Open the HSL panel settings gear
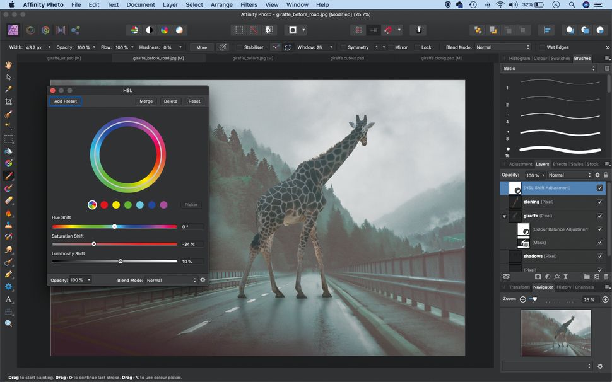 [202, 279]
